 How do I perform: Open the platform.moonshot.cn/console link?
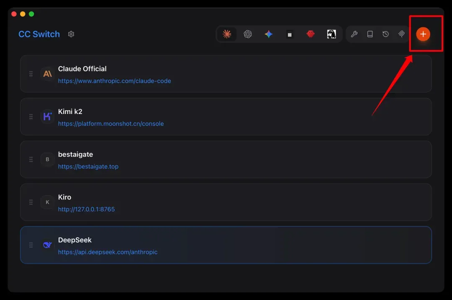tap(110, 124)
